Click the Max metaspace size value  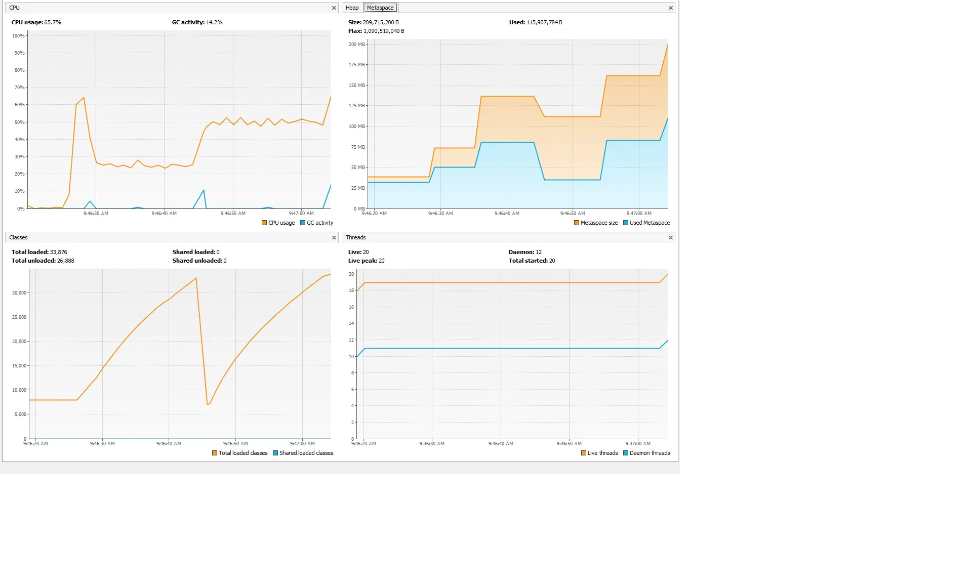tap(383, 31)
